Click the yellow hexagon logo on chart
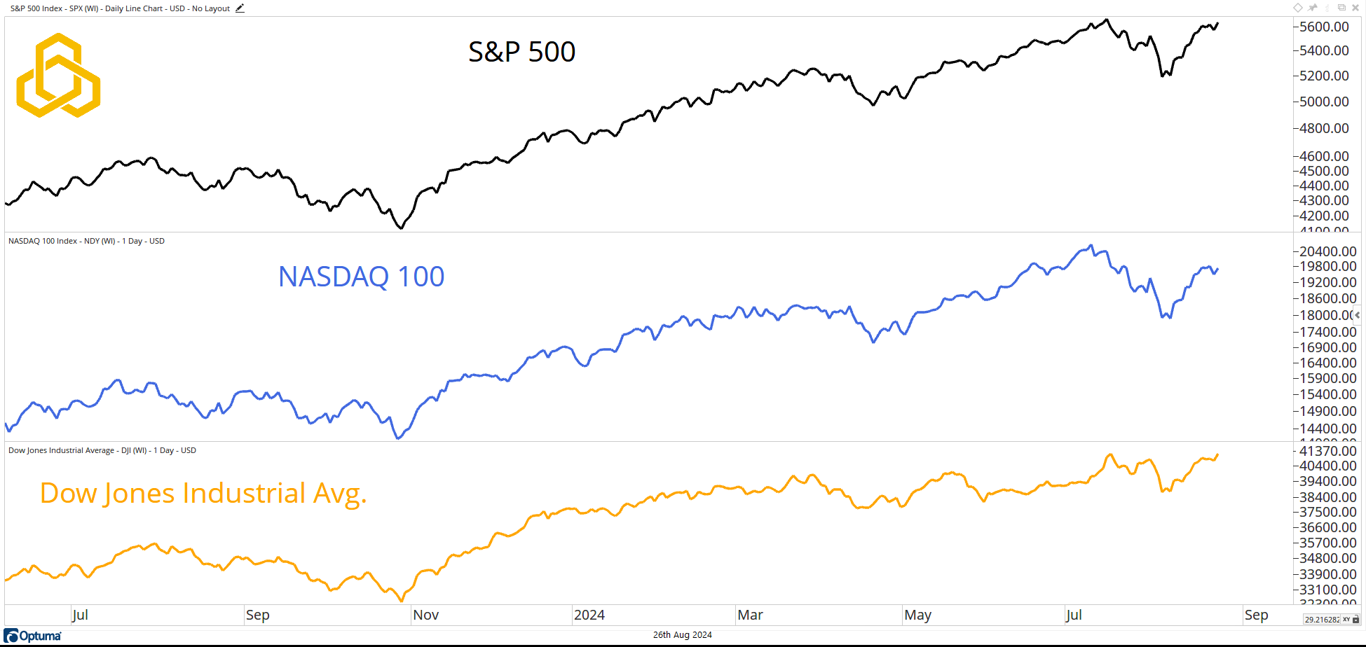This screenshot has width=1366, height=647. [58, 75]
